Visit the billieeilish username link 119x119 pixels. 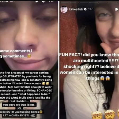tap(76, 9)
